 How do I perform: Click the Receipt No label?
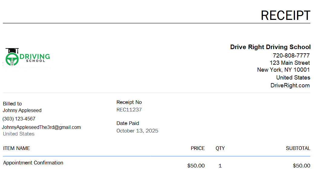tap(129, 102)
